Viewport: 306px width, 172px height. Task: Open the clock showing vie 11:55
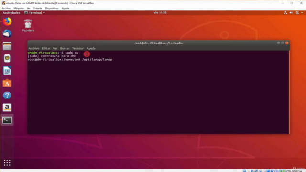(160, 13)
